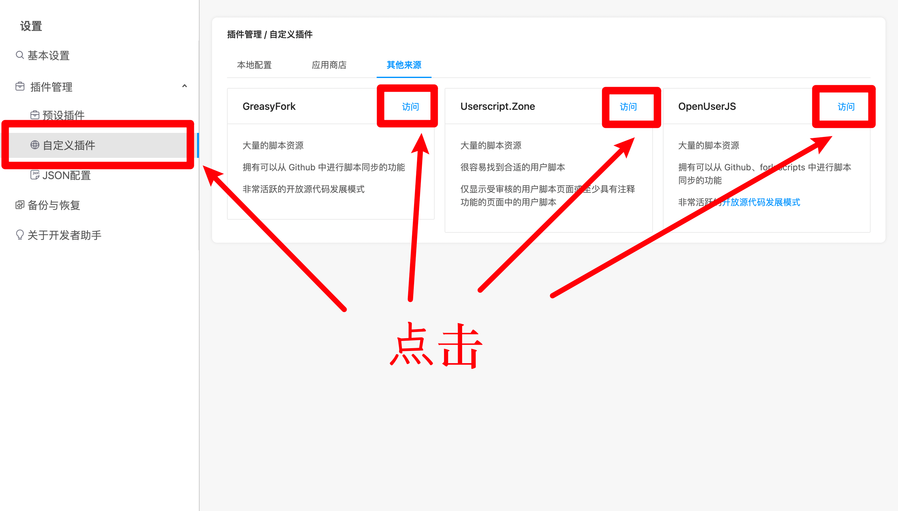This screenshot has height=511, width=898.
Task: Click the globe icon beside 自定义插件
Action: (35, 145)
